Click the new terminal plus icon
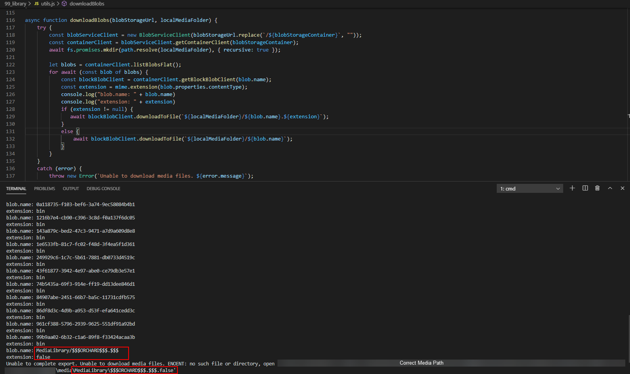The height and width of the screenshot is (374, 630). [x=572, y=188]
